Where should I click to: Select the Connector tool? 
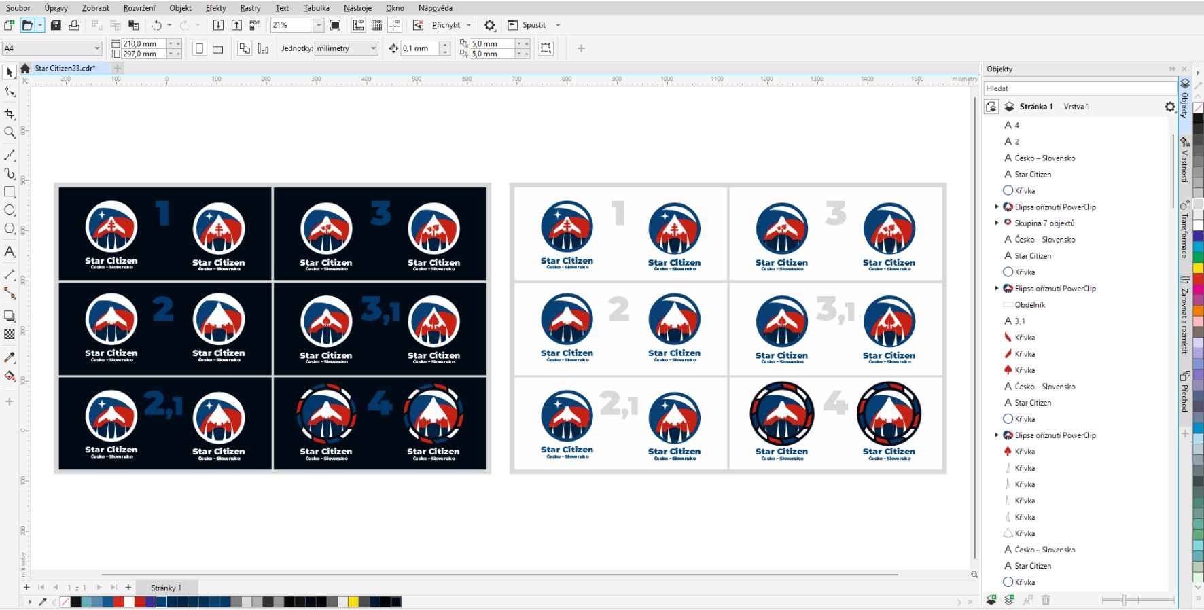tap(10, 293)
